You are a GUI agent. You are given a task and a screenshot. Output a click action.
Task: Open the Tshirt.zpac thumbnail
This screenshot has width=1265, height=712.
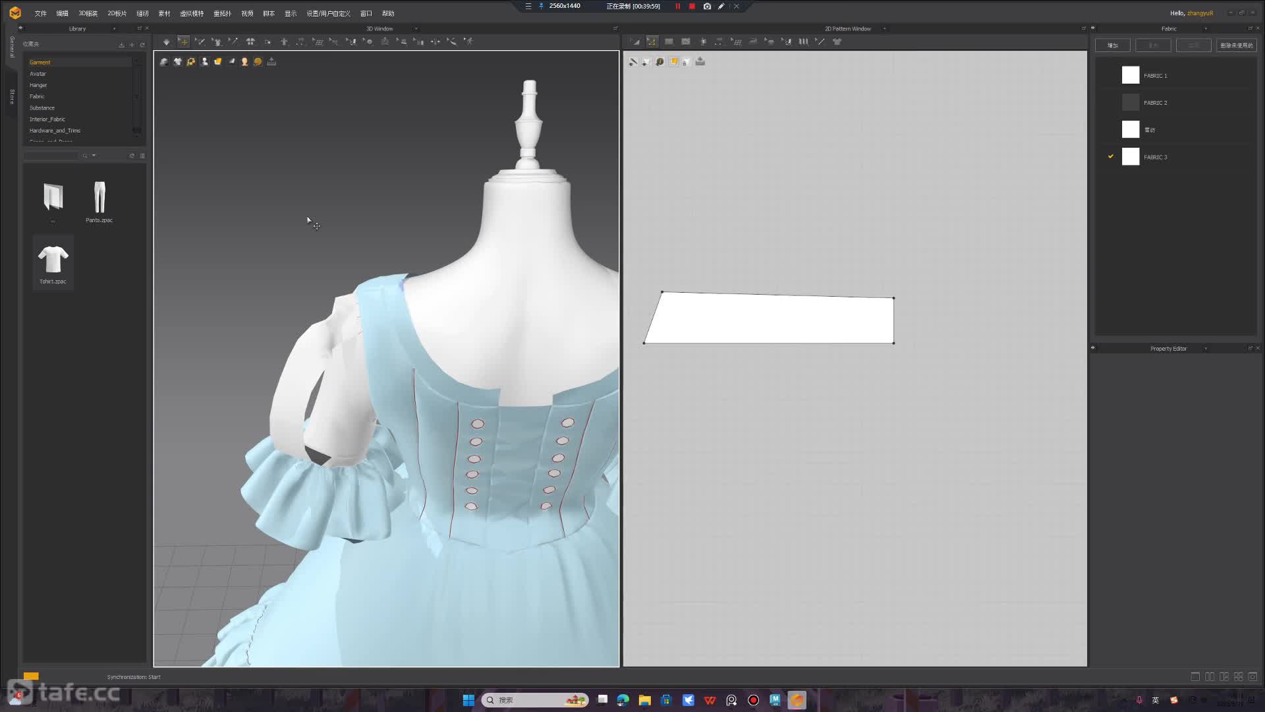[x=53, y=262]
